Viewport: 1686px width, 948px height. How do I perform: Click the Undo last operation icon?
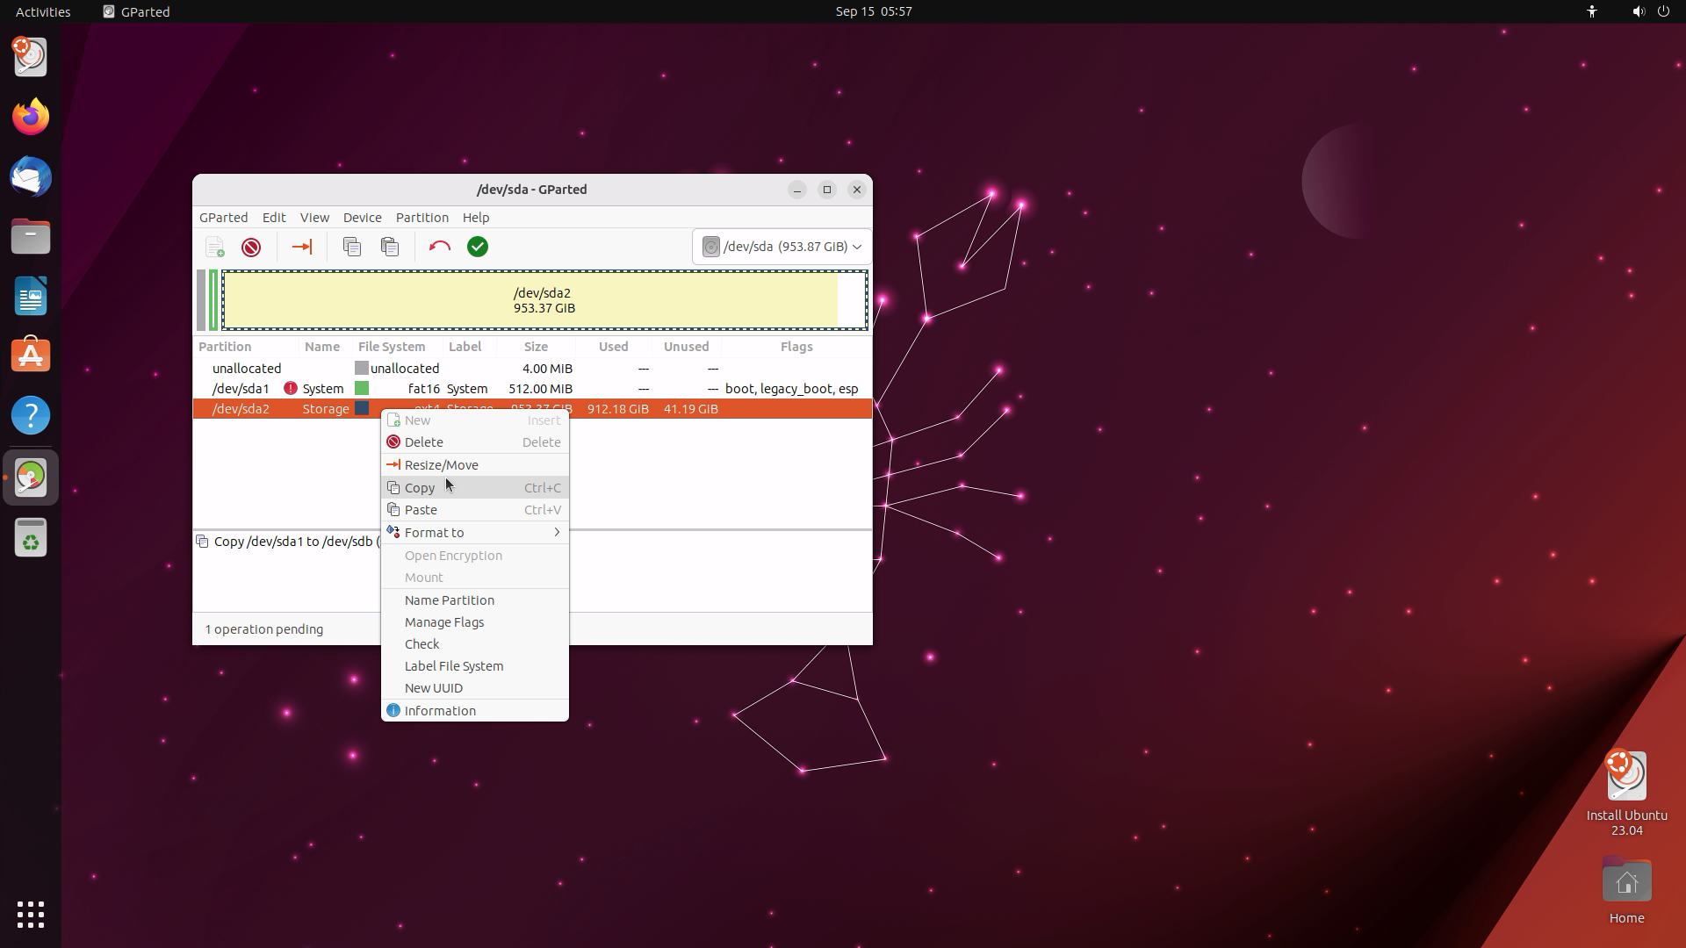point(440,247)
